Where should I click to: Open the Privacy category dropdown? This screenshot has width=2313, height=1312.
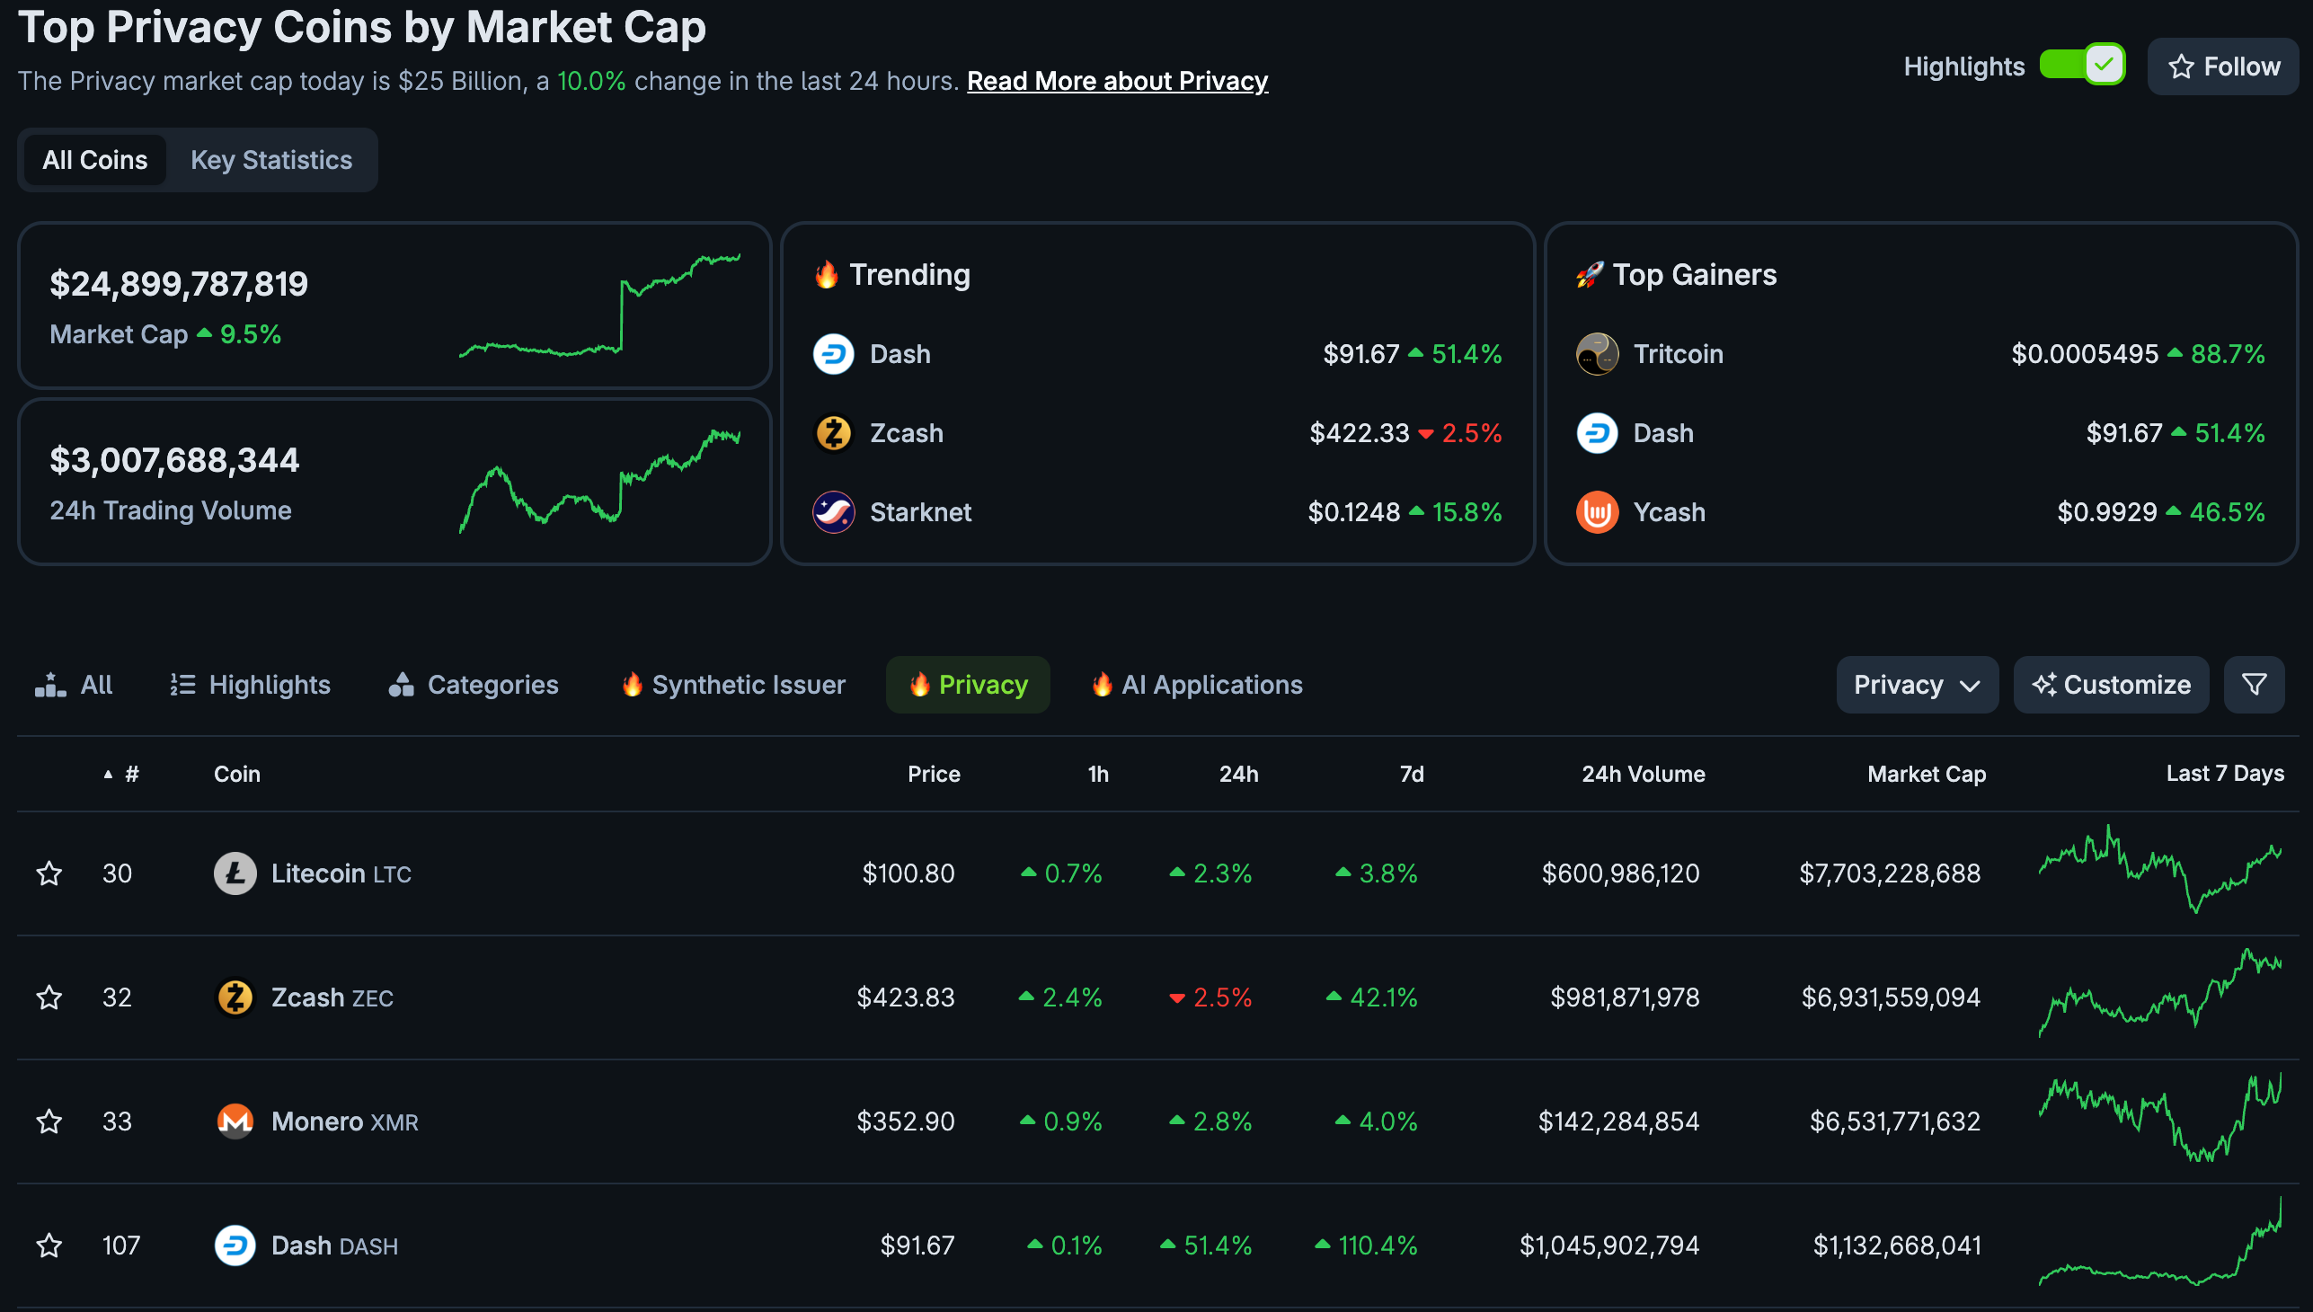[1917, 685]
